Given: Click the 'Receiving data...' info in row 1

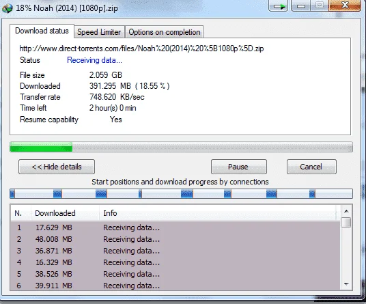Looking at the screenshot, I should tap(131, 227).
